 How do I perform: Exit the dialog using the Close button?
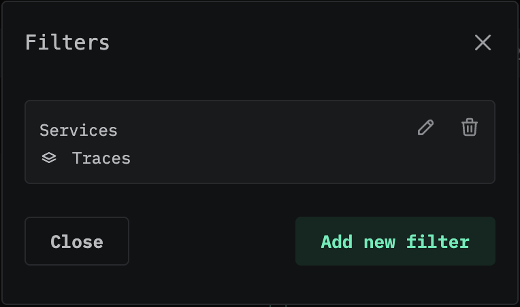77,241
